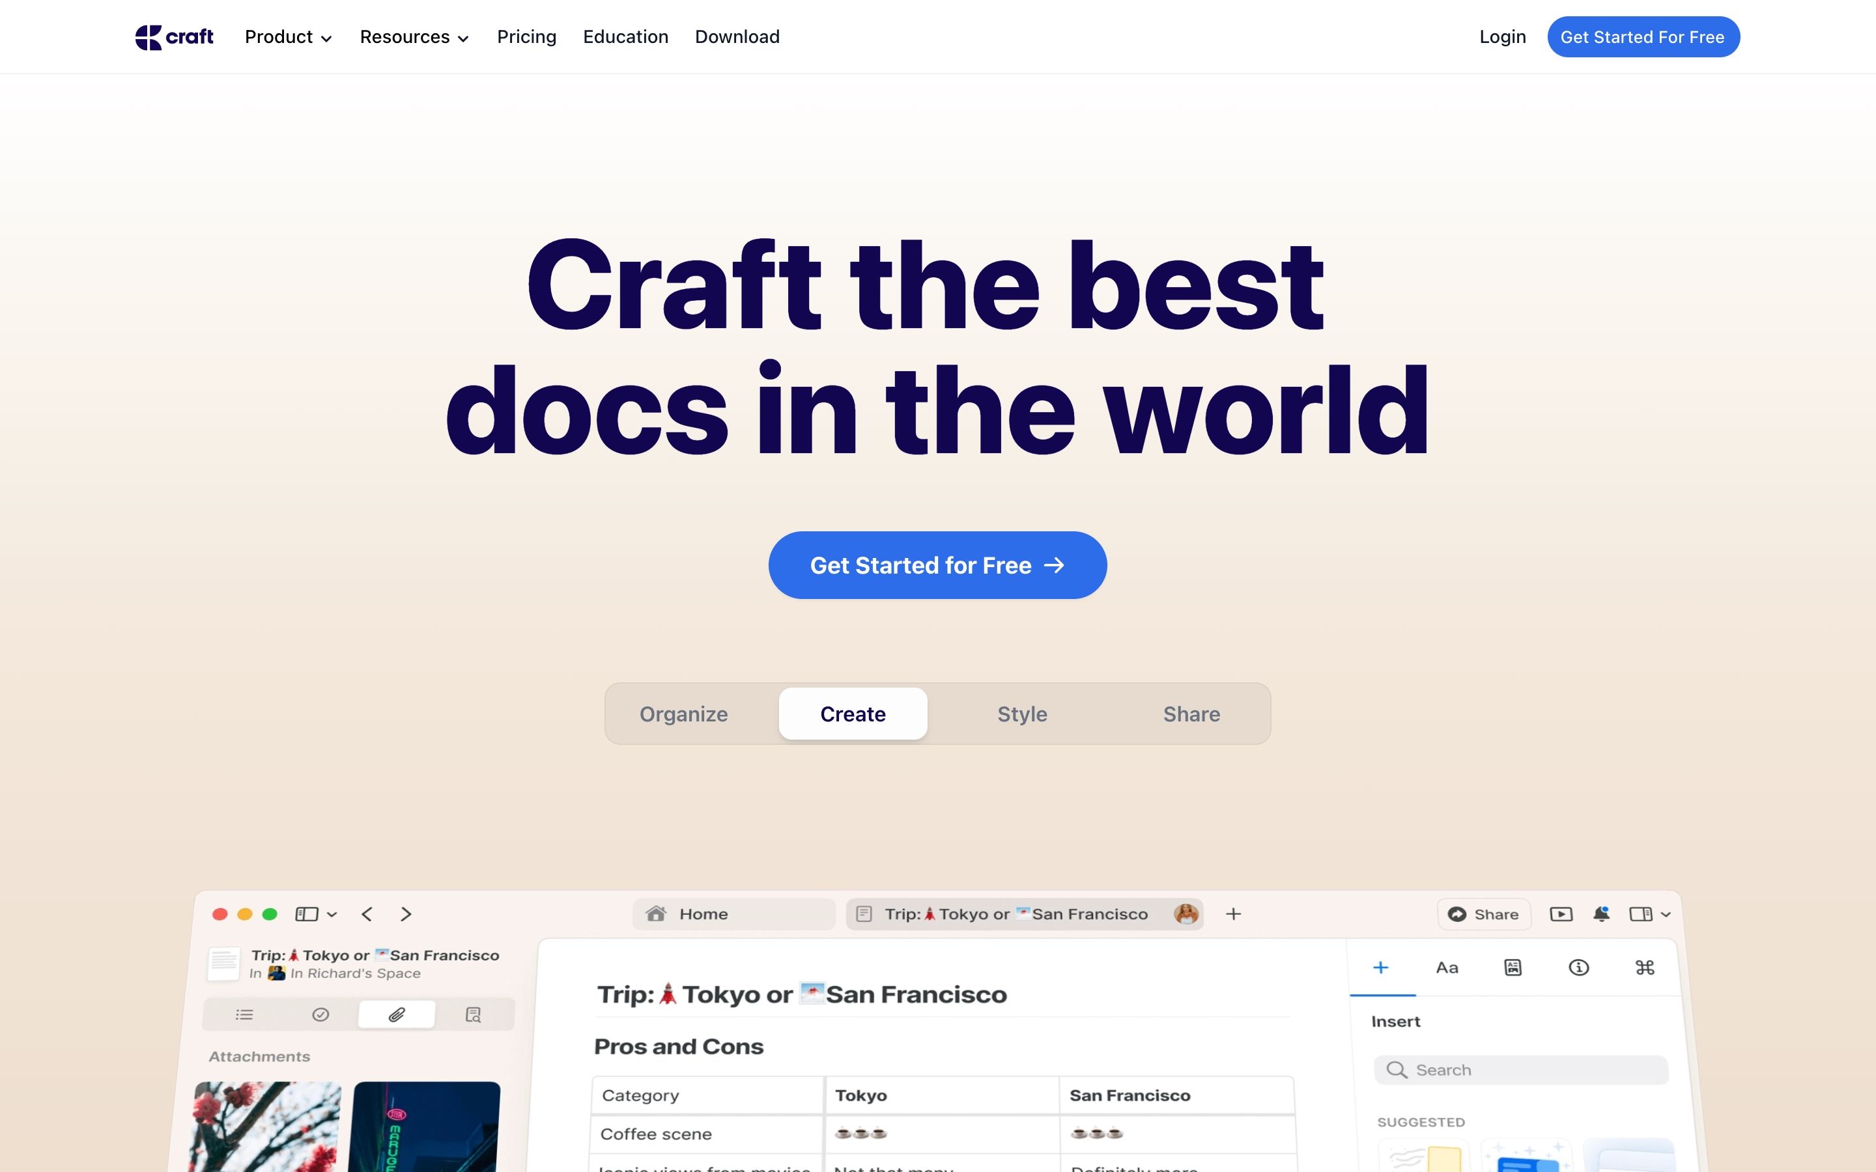Expand the Product dropdown menu
1876x1172 pixels.
coord(288,36)
